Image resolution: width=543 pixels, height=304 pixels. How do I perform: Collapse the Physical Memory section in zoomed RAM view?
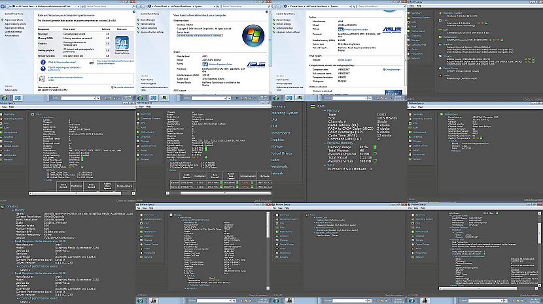325,143
